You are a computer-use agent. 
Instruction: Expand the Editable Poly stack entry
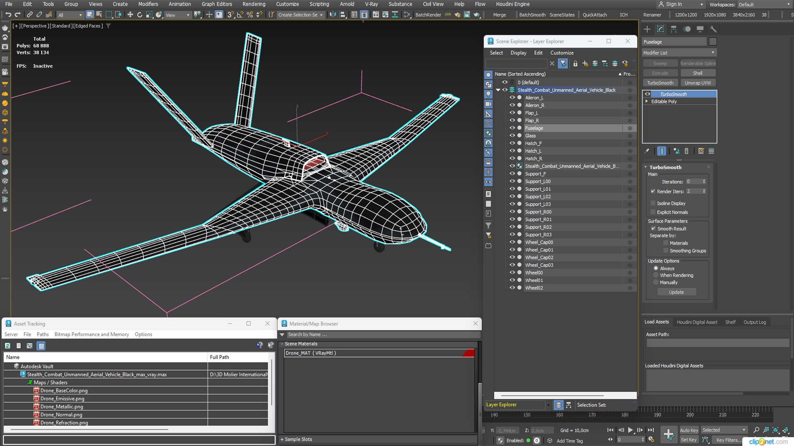(x=647, y=102)
